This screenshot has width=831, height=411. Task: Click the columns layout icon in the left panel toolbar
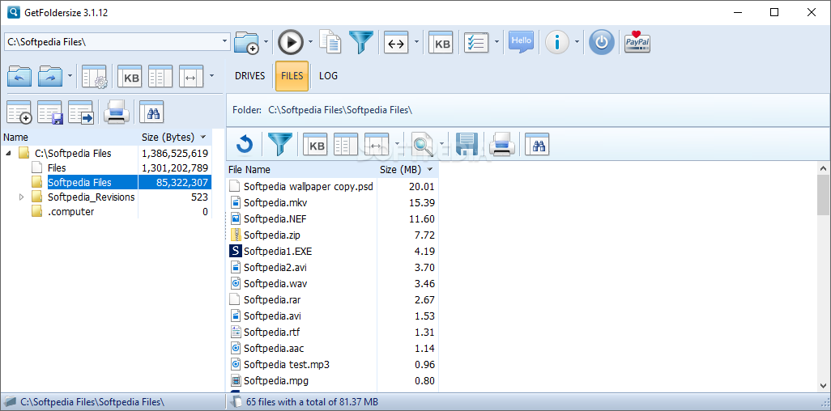160,77
